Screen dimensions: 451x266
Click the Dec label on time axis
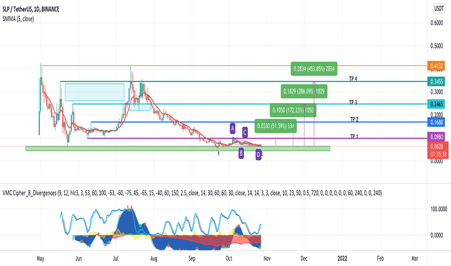[304, 258]
